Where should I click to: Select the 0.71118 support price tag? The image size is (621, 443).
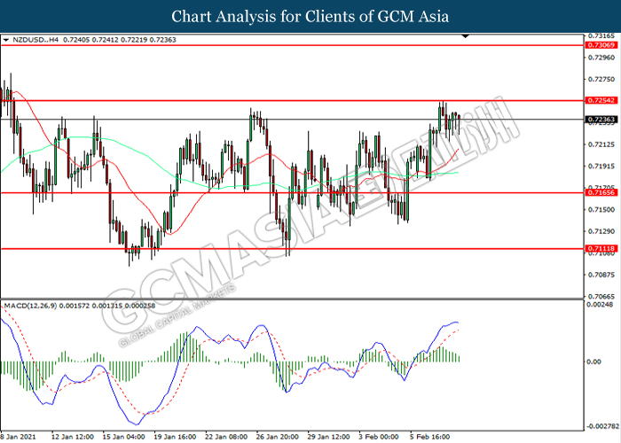point(601,249)
